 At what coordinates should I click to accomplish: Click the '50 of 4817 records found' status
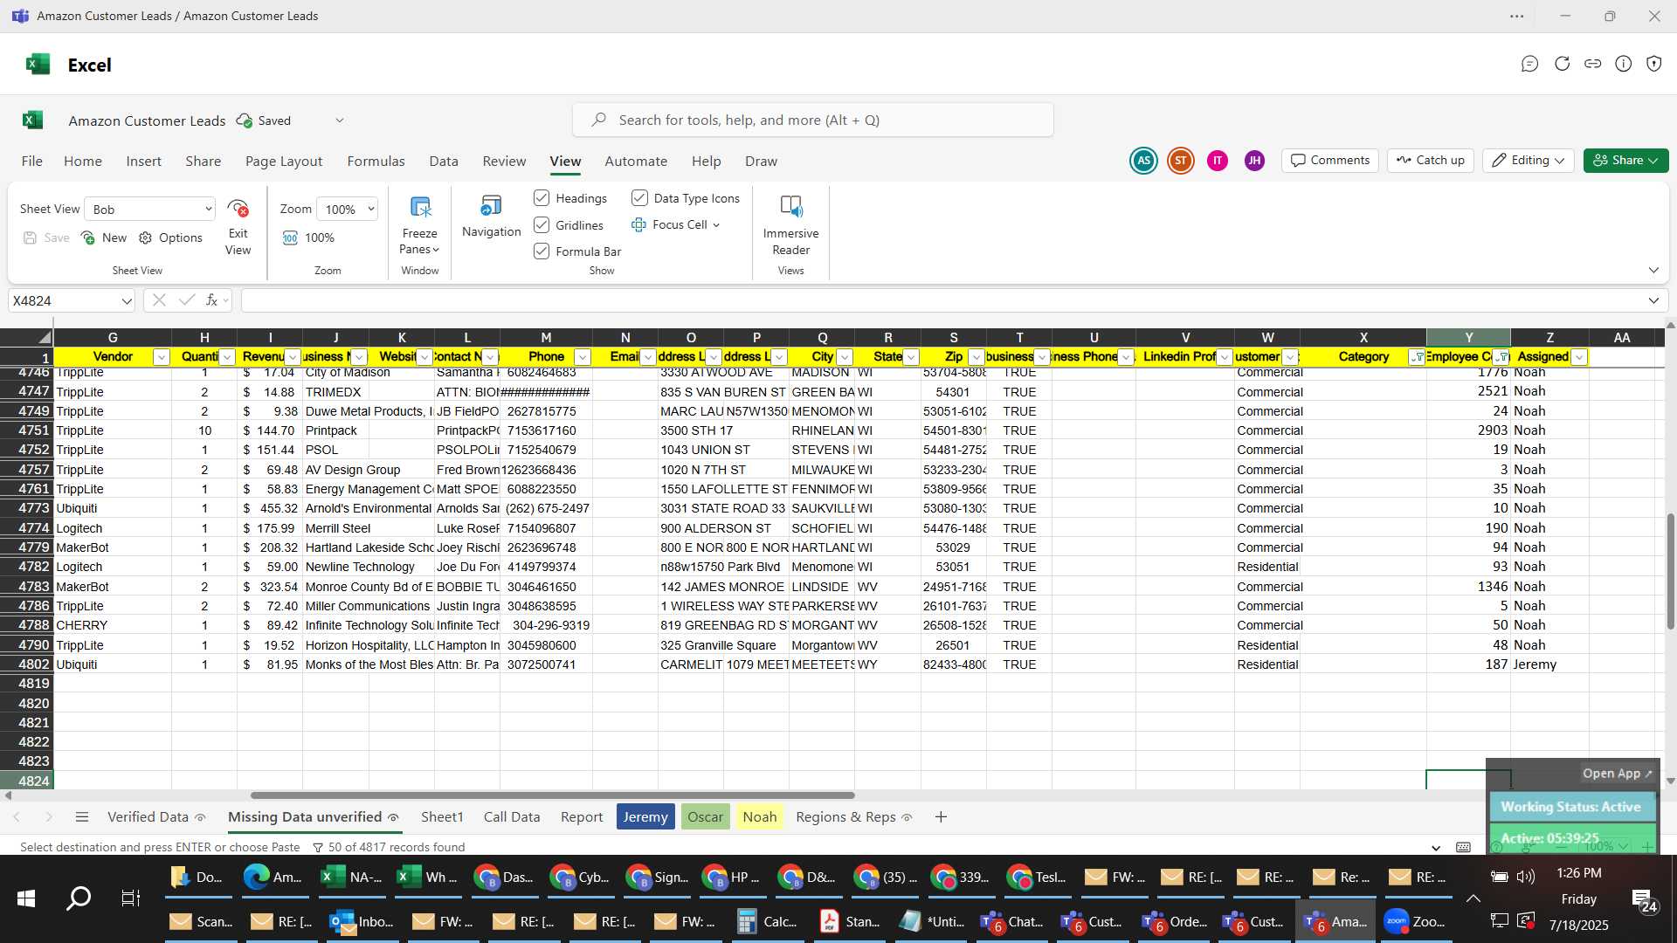coord(396,848)
